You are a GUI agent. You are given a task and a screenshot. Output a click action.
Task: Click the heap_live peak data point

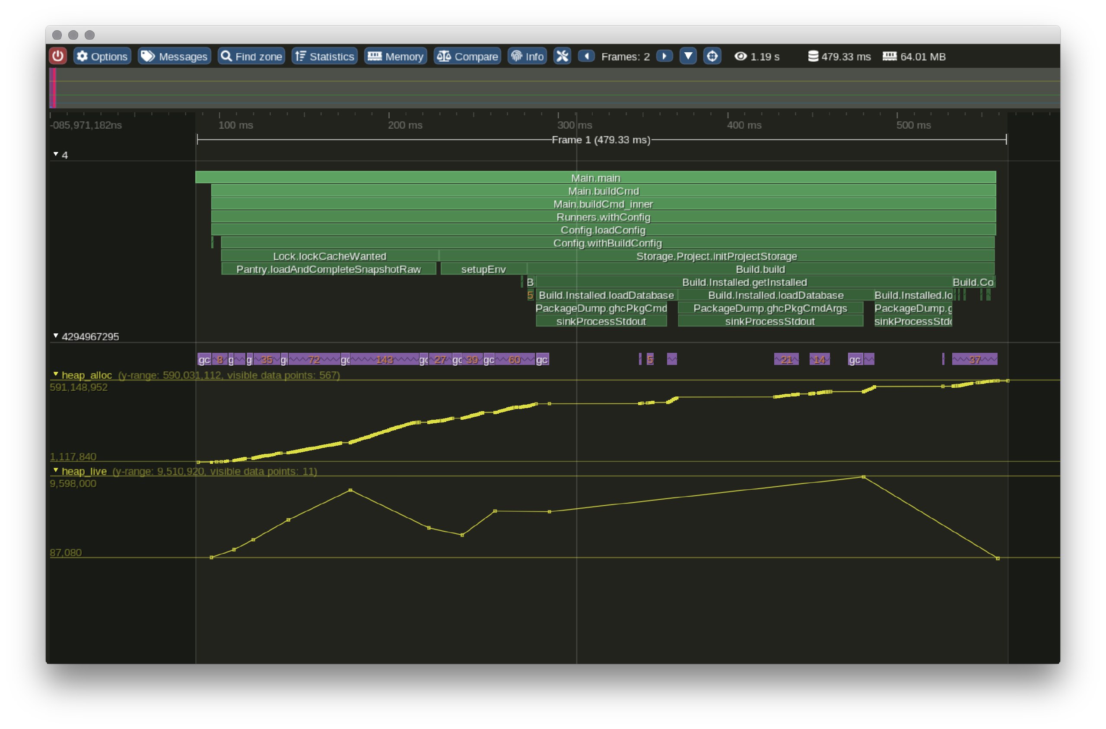(x=863, y=476)
